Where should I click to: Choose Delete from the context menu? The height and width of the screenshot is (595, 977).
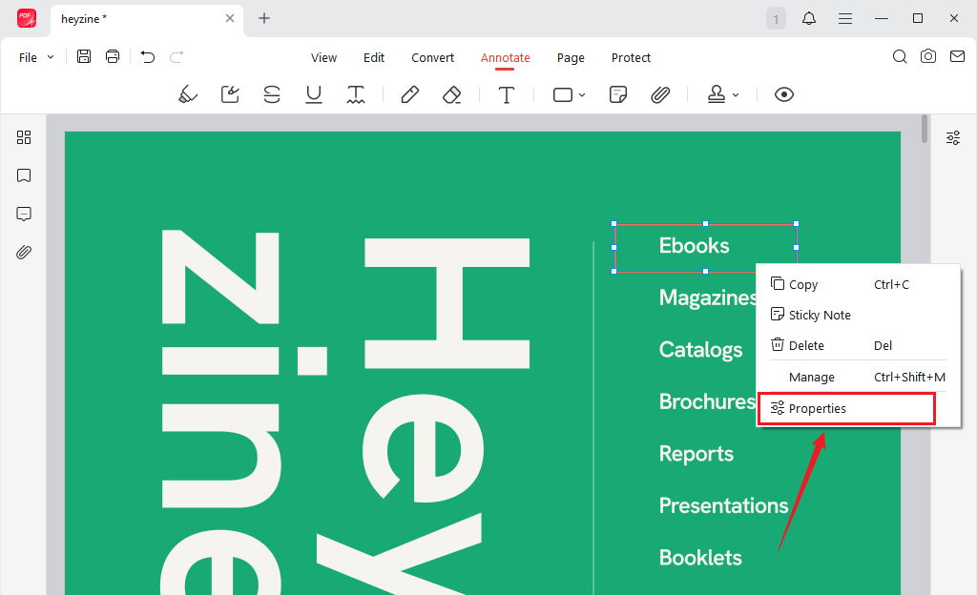click(x=859, y=345)
